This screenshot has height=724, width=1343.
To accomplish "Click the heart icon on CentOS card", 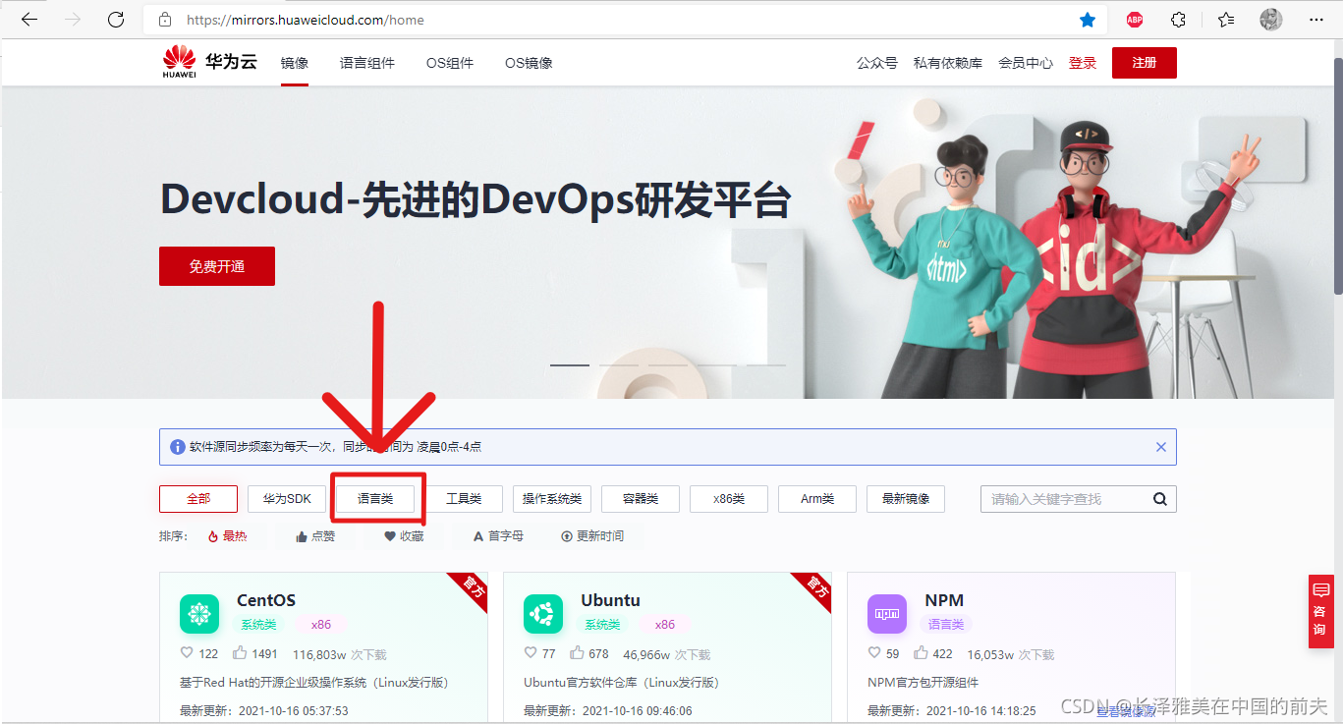I will tap(187, 653).
